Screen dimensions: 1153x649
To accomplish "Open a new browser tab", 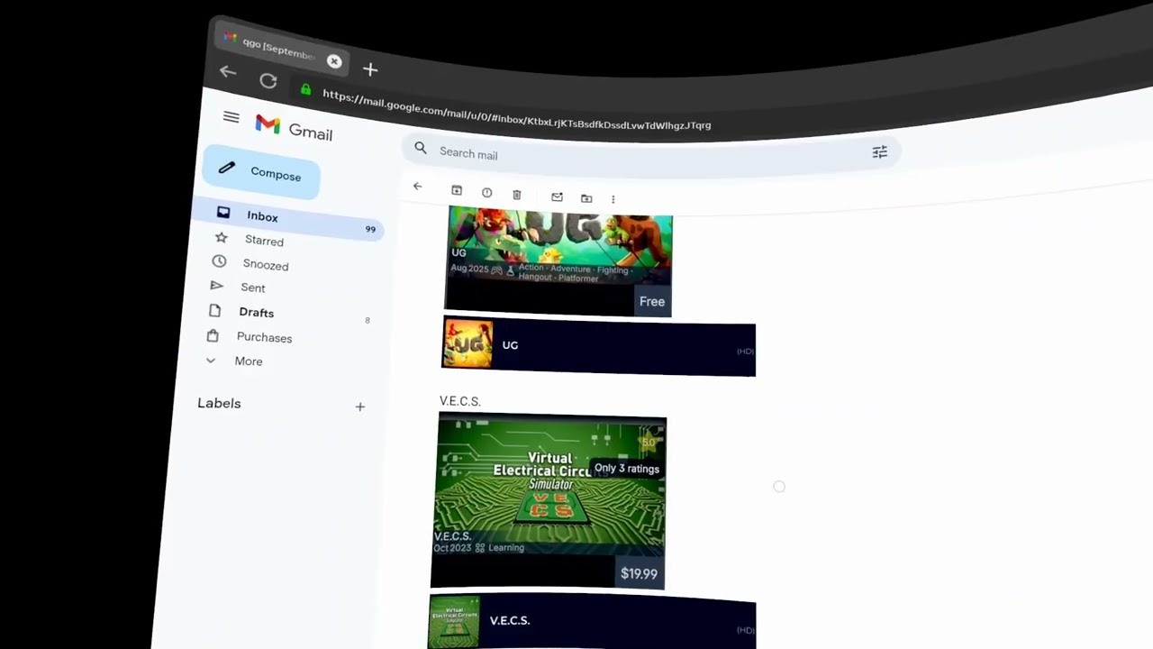I will 370,69.
